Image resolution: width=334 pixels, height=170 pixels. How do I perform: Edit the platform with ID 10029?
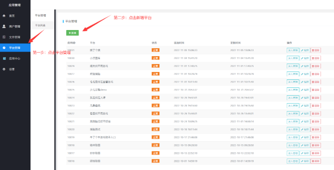(305, 66)
